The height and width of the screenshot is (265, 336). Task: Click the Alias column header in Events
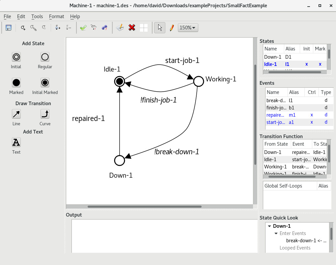click(294, 92)
